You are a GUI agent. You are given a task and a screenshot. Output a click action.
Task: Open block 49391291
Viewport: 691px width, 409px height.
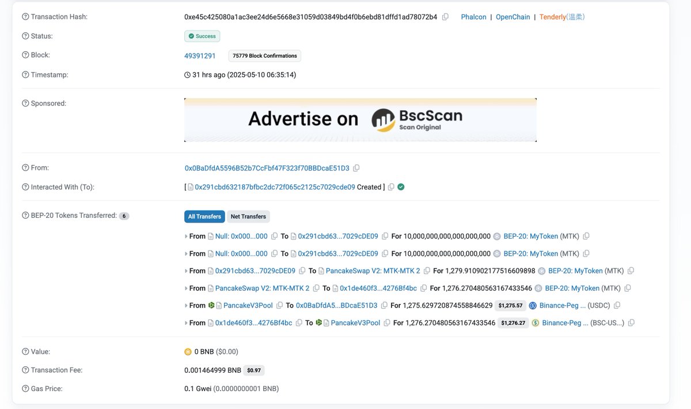pos(200,56)
